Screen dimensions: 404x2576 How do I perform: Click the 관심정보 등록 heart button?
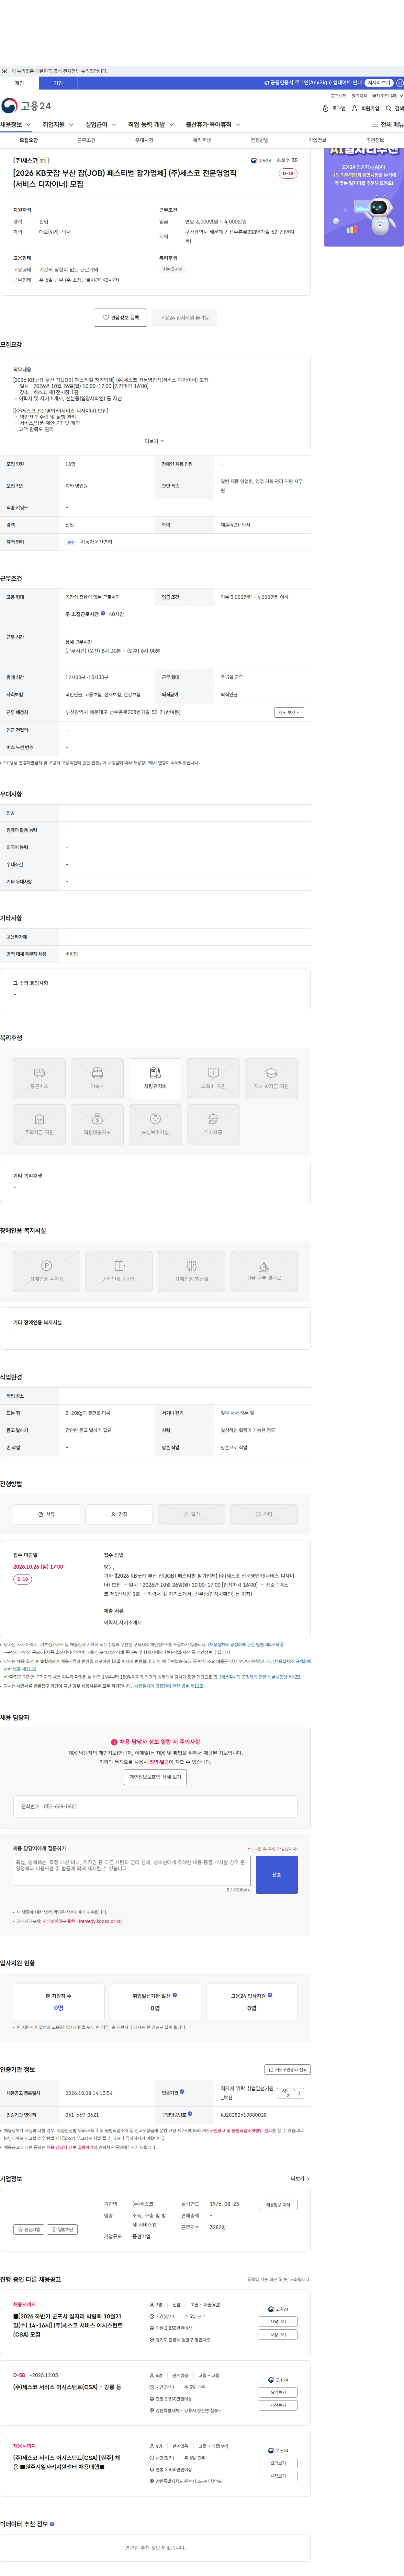point(121,317)
